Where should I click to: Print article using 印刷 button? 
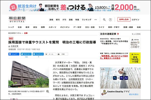tap(62, 54)
